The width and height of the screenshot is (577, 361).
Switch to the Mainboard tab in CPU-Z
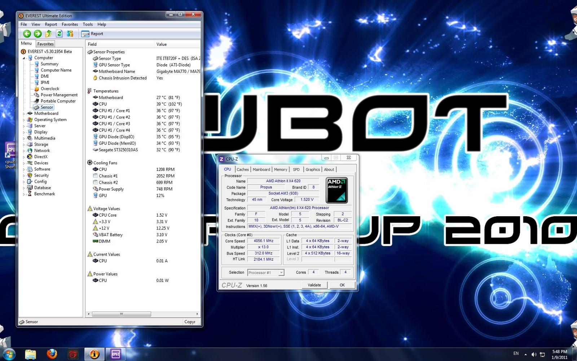(261, 169)
